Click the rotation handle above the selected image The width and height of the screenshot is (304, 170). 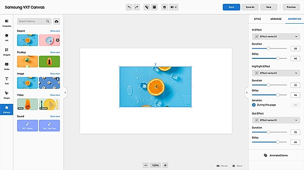coord(155,64)
